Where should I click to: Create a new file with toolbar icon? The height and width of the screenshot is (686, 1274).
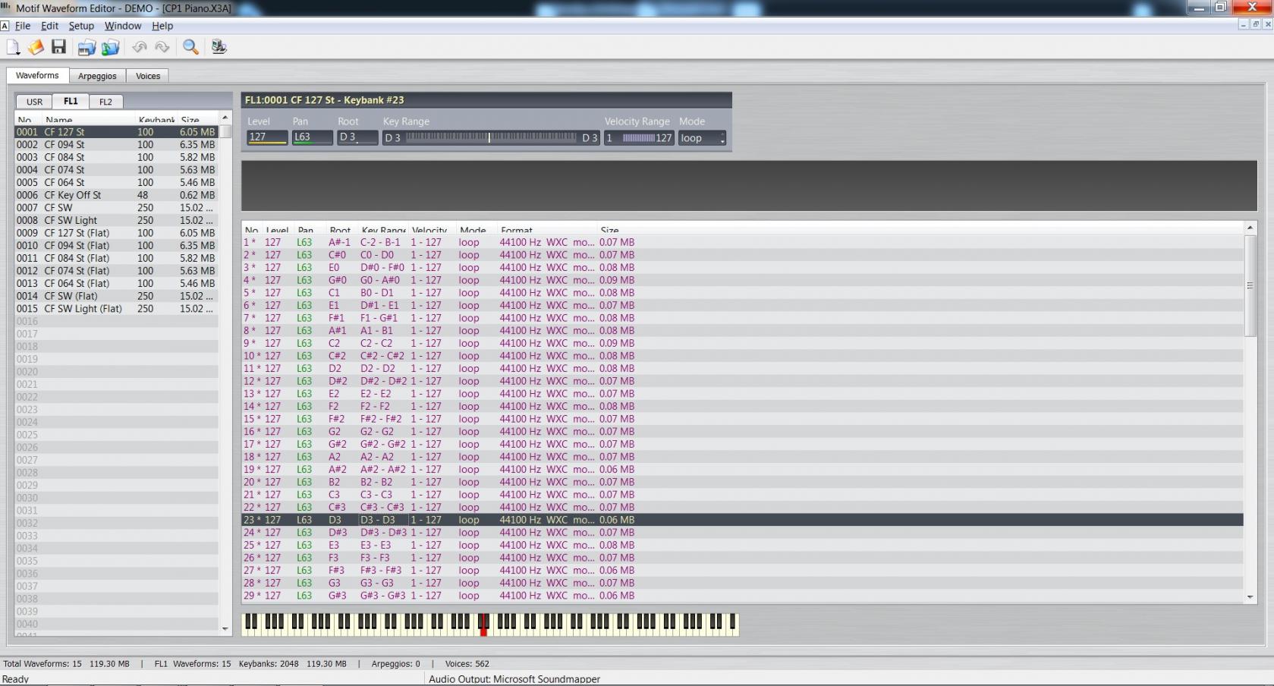(13, 47)
